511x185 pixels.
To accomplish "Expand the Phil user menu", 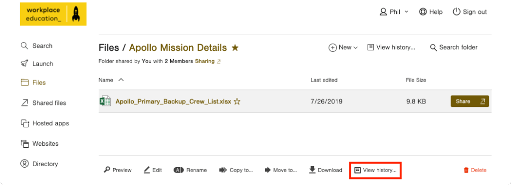I will pos(394,12).
